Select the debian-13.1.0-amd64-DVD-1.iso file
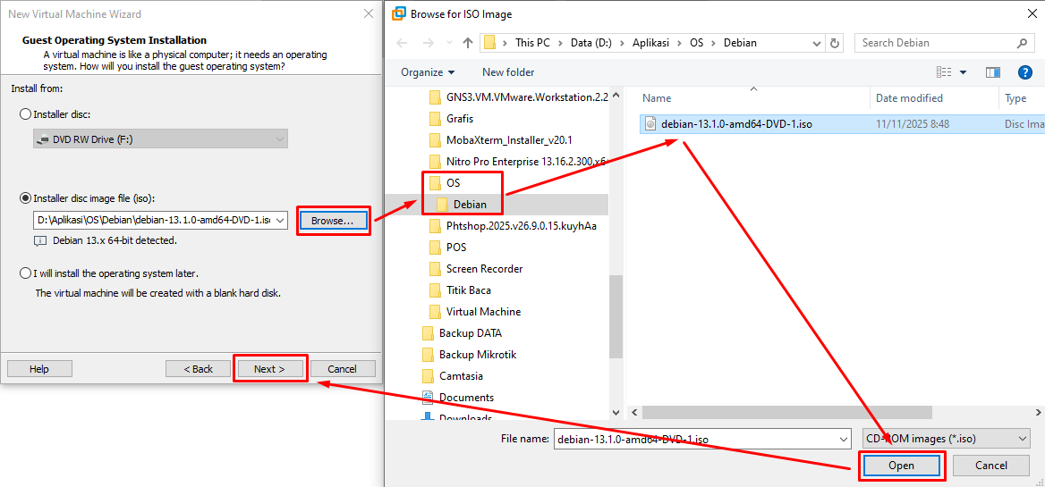1045x487 pixels. 735,124
